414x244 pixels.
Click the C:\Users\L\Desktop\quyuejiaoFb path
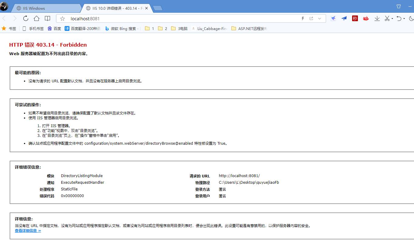pos(249,183)
